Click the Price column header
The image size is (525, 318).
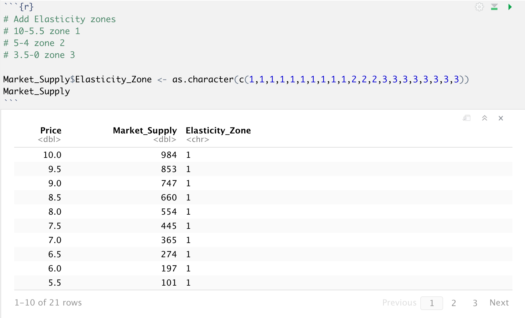(x=51, y=131)
